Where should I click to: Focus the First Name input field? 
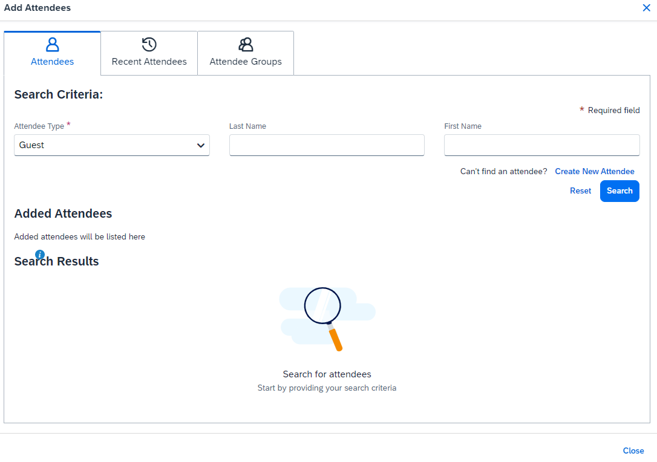(x=541, y=146)
